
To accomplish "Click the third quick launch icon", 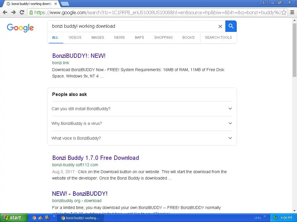I will point(47,218).
